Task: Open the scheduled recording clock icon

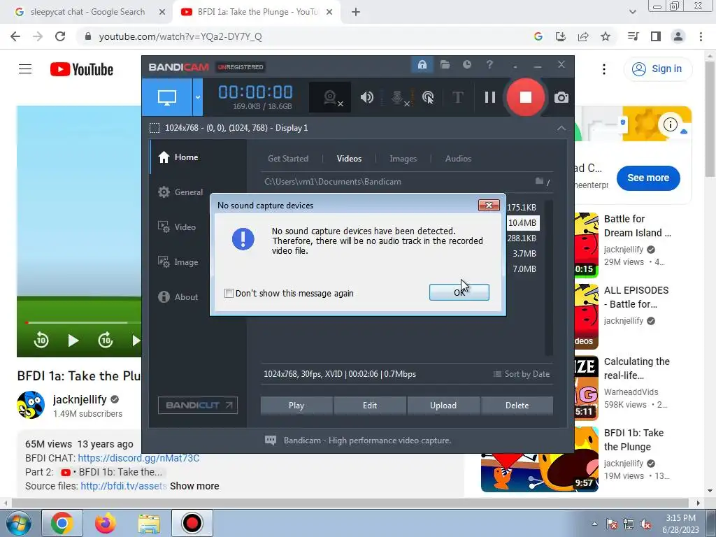Action: (x=466, y=65)
